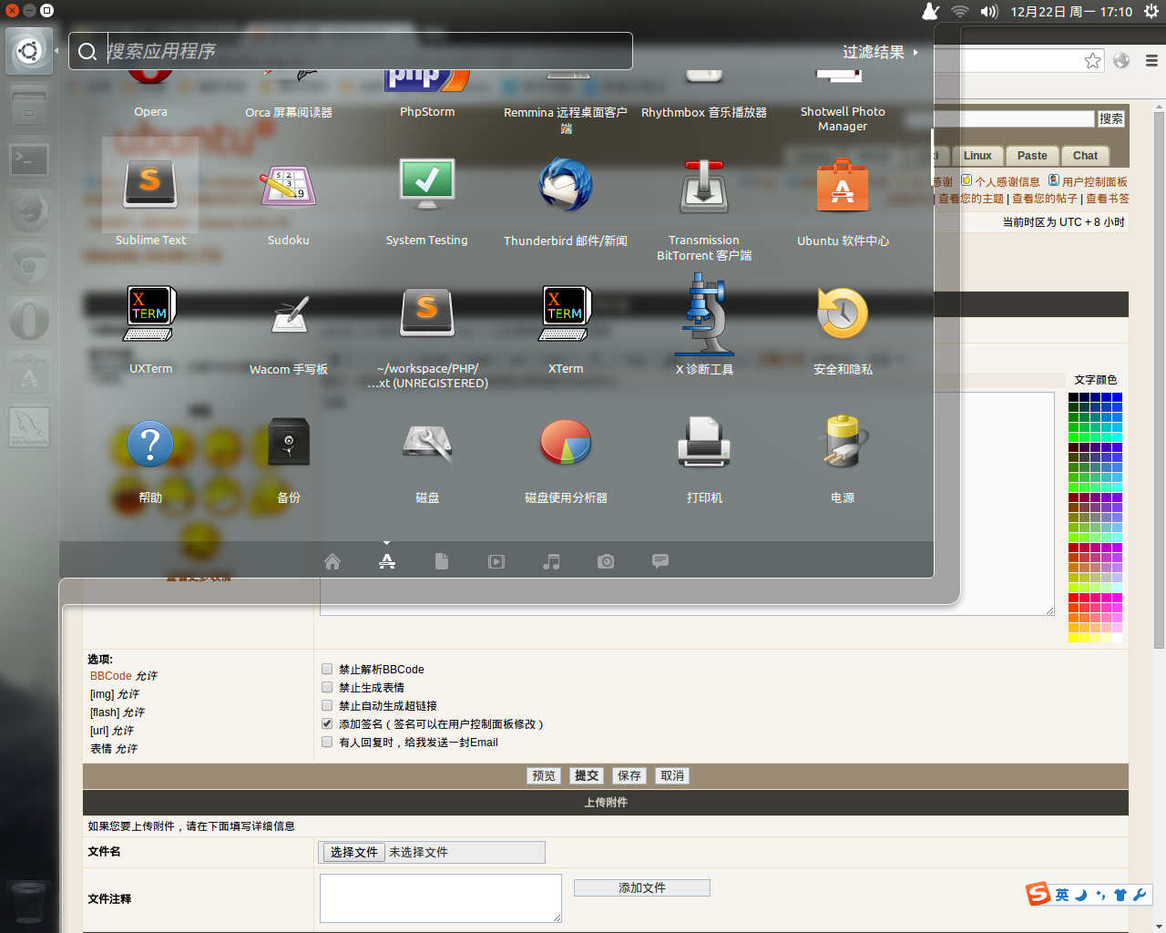Click the application search field
This screenshot has height=933, width=1166.
click(x=351, y=51)
